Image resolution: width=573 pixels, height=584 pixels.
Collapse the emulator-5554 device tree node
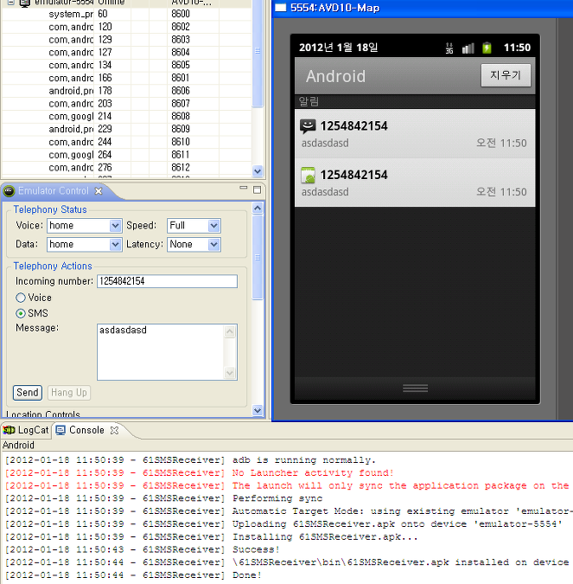[x=10, y=3]
